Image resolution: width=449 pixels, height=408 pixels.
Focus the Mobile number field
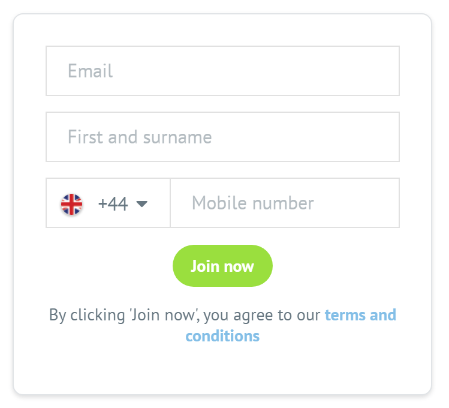285,203
